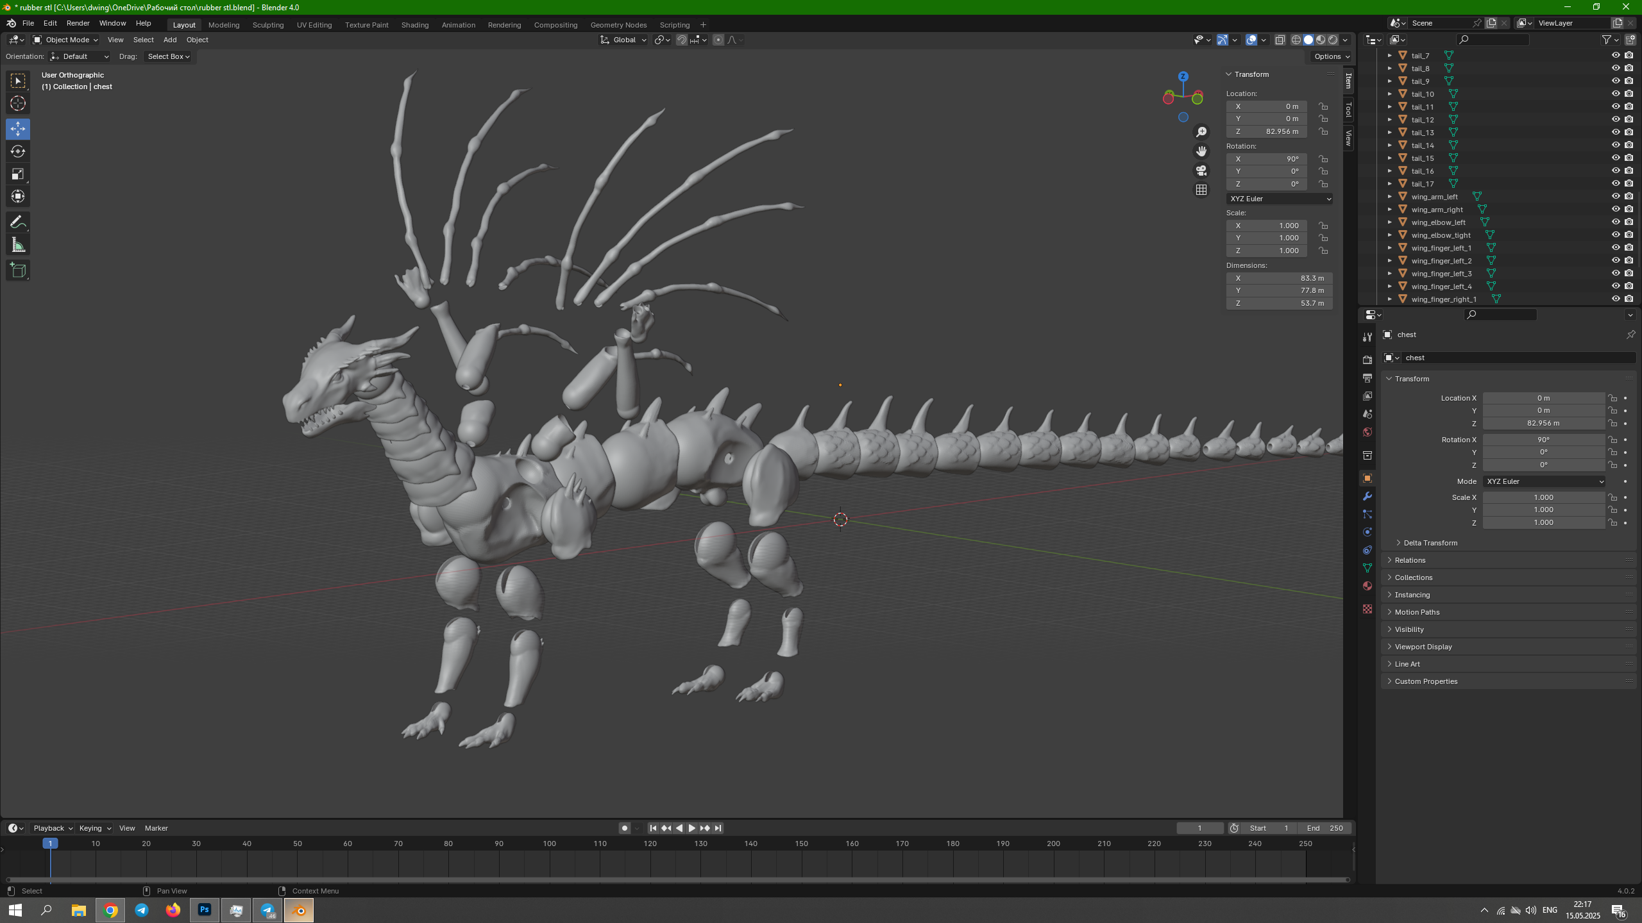
Task: Select the Rotate tool in the toolbar
Action: coord(18,151)
